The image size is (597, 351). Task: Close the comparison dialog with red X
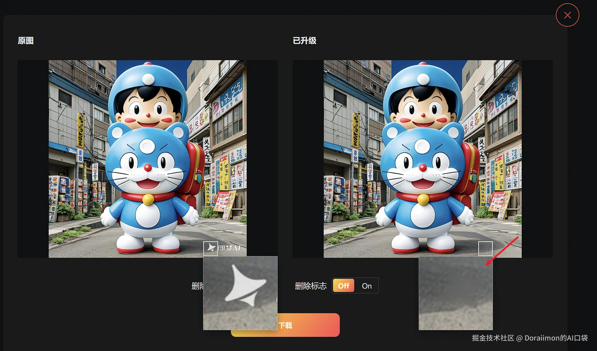[567, 15]
